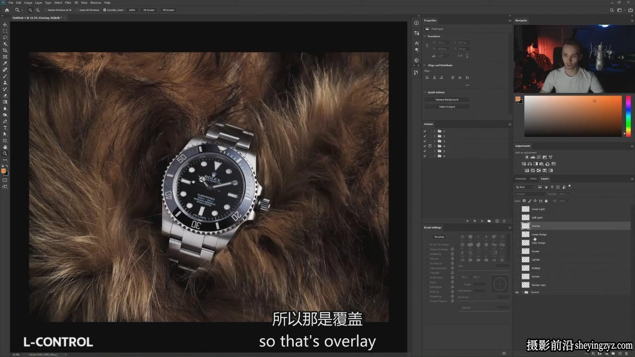
Task: Open the Filter menu
Action: pos(68,2)
